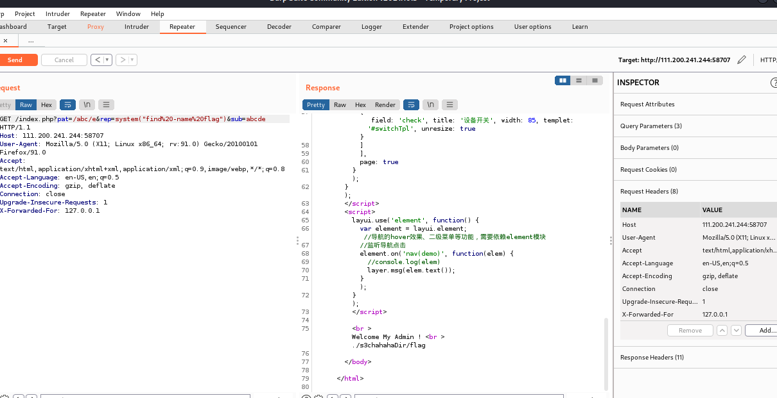
Task: Open the Request editor hamburger menu
Action: (107, 104)
